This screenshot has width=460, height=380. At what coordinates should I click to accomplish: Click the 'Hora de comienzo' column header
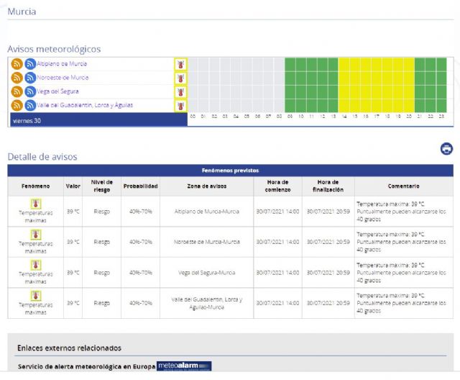click(277, 186)
